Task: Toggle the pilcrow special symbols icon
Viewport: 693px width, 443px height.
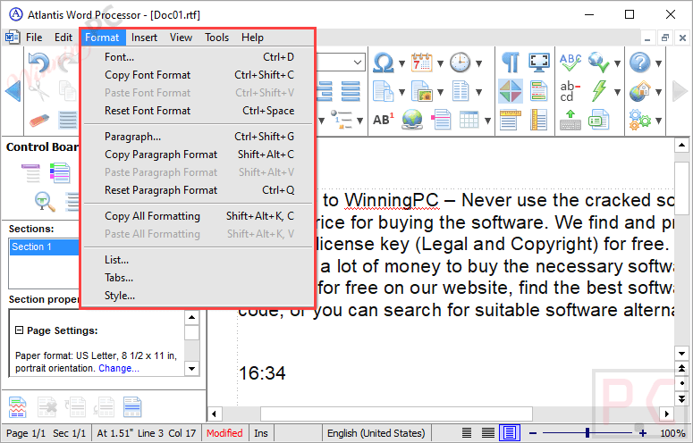Action: point(511,63)
